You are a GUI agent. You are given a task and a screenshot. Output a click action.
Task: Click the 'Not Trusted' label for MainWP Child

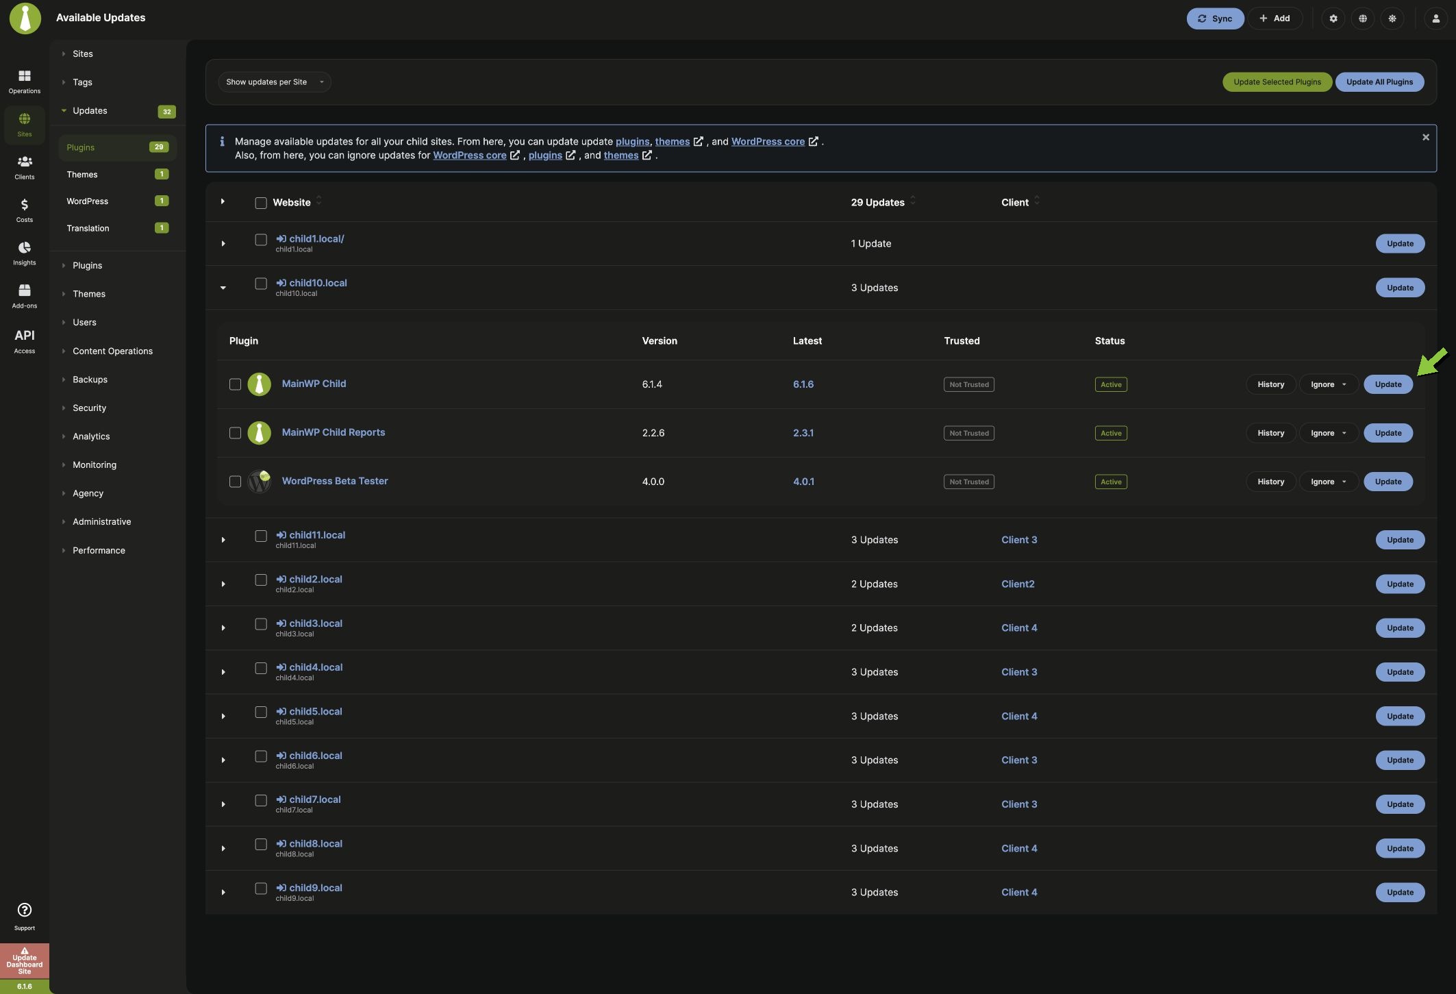969,384
